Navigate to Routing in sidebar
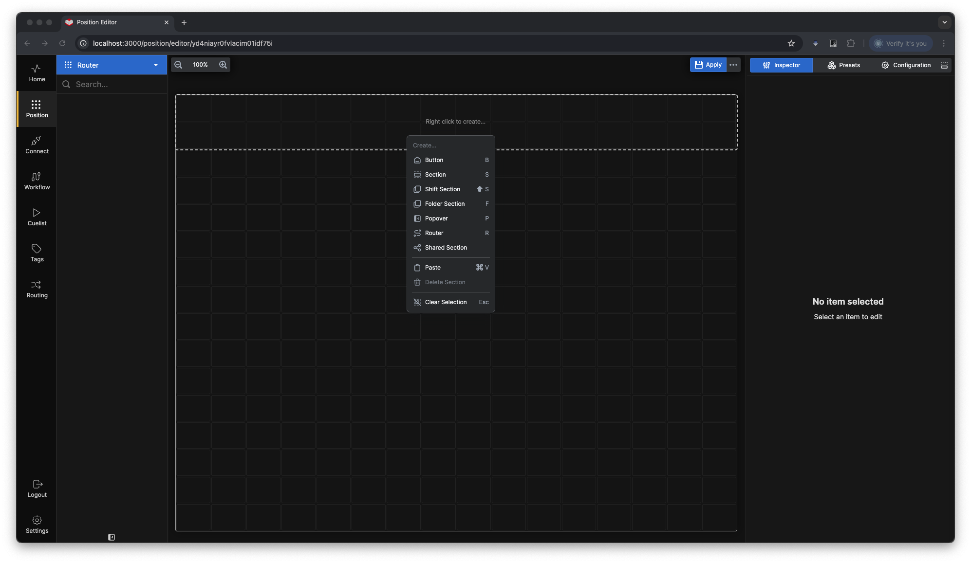This screenshot has height=563, width=971. click(37, 289)
